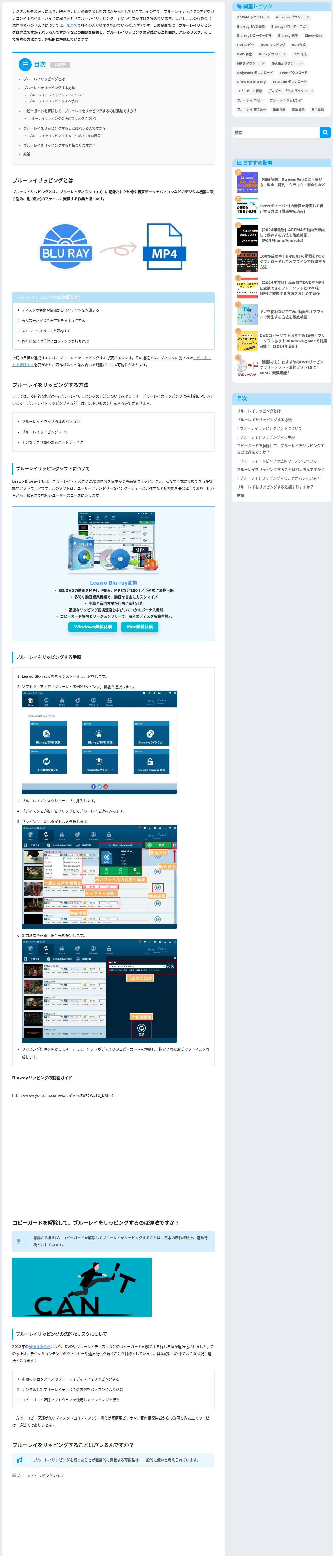Expand sidebar ブルーレイリッピングの法的なリスクについて chevron item
Viewport: 333px width, 1556px height.
click(x=276, y=461)
